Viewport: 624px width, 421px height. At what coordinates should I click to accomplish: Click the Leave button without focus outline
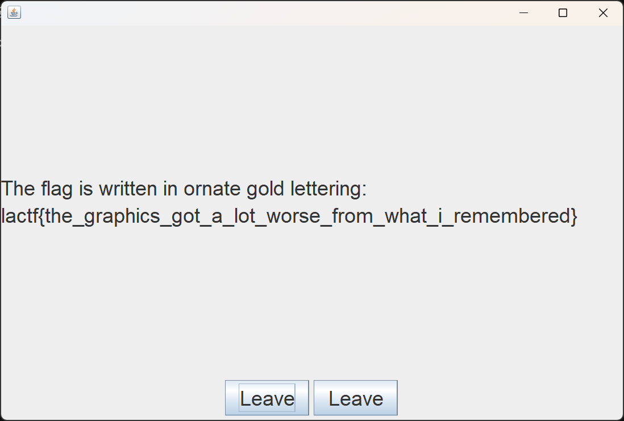click(x=356, y=398)
